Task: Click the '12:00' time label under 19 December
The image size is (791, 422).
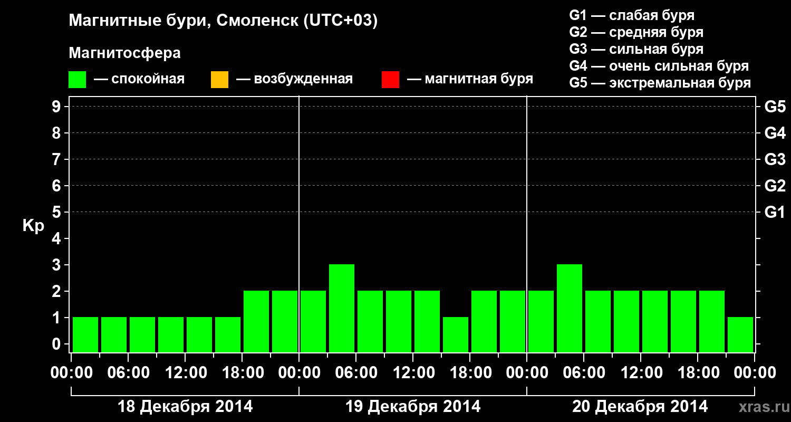Action: pyautogui.click(x=413, y=373)
